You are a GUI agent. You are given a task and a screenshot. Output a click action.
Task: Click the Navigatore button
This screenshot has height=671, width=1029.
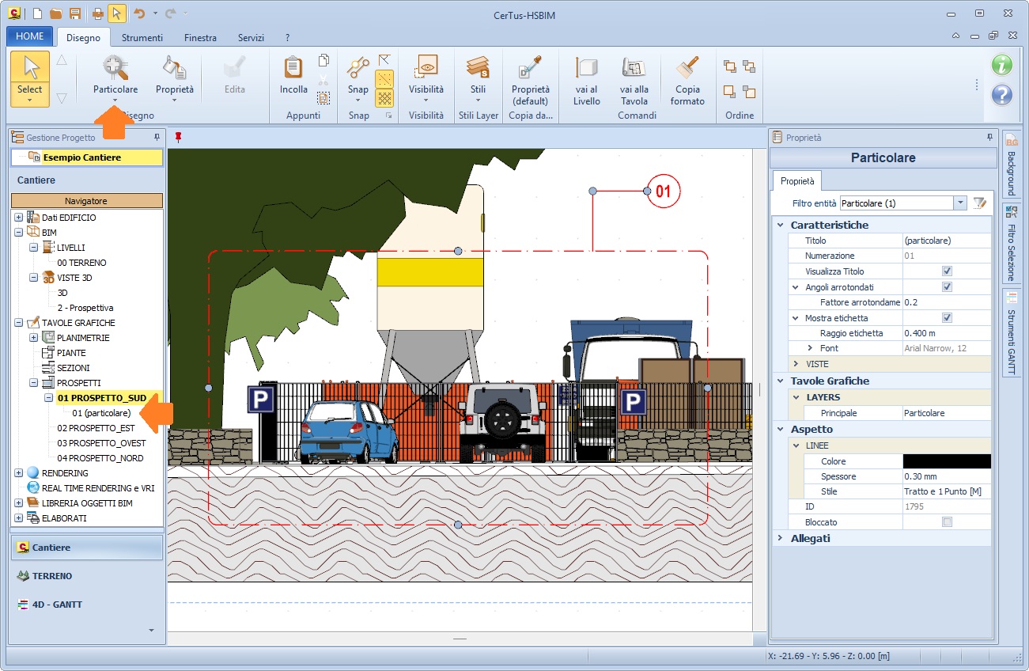86,201
